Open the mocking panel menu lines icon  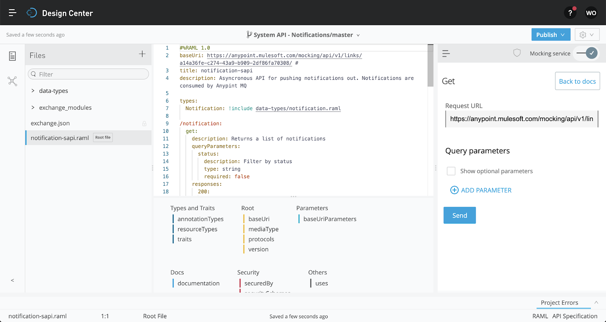(446, 54)
